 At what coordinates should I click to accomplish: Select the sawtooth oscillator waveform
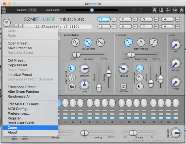[x=100, y=42]
